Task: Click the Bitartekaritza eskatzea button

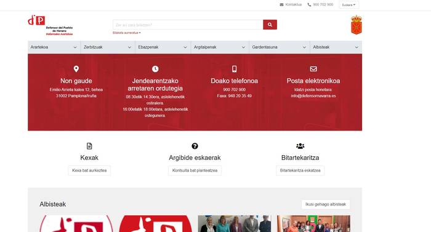Action: tap(300, 170)
